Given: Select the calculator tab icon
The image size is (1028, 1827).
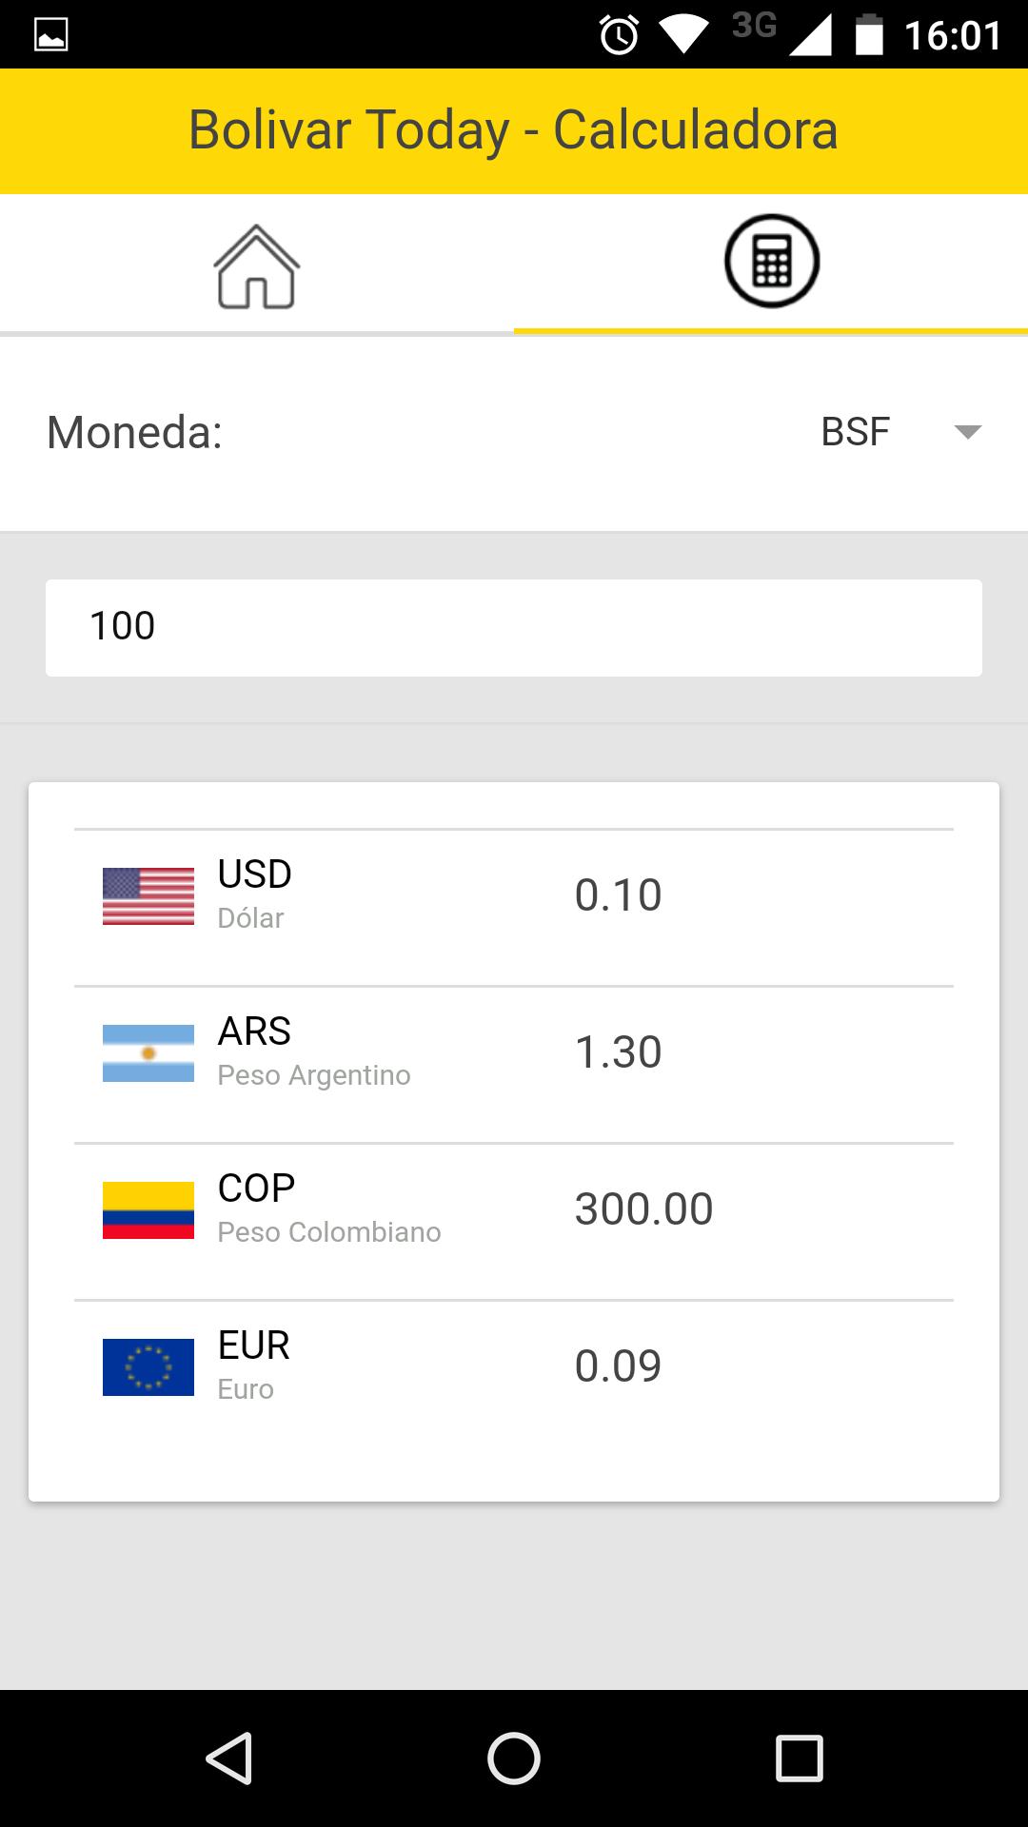Looking at the screenshot, I should tap(772, 261).
